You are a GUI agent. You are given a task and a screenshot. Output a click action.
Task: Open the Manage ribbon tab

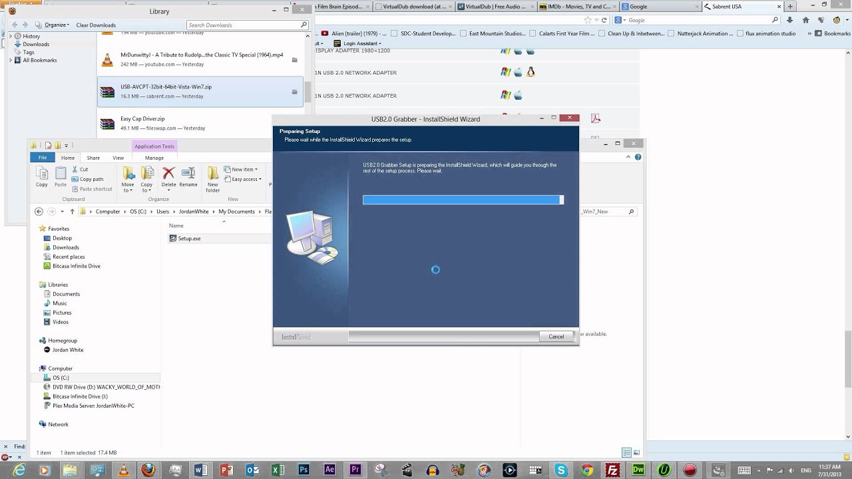coord(154,158)
